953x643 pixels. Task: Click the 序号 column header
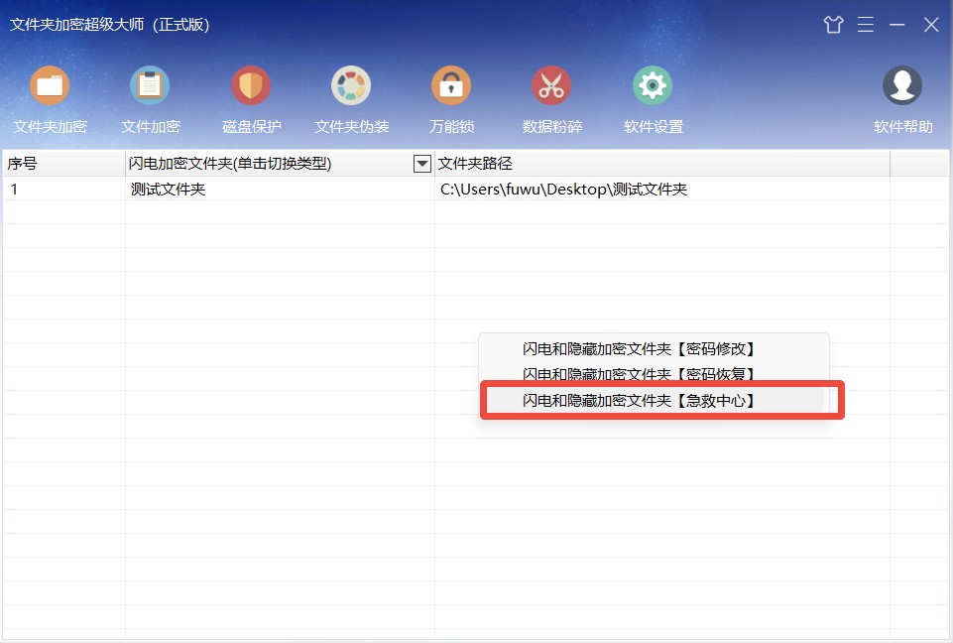pos(63,164)
